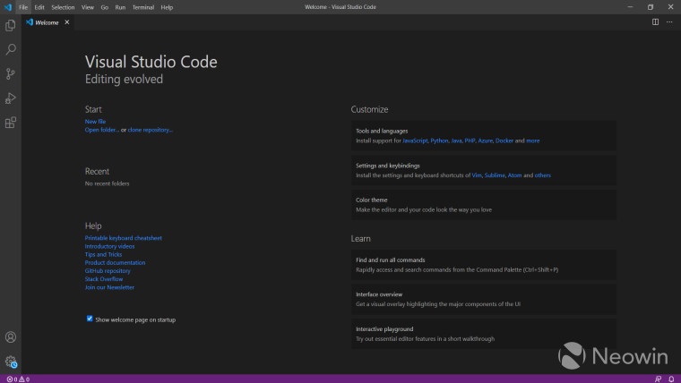The image size is (681, 383).
Task: Open the Accounts icon in activity bar
Action: pyautogui.click(x=11, y=337)
